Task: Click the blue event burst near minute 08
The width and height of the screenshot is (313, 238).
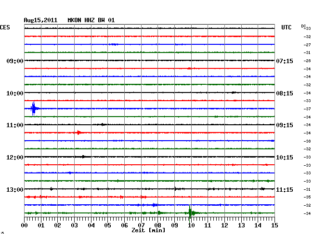Action: point(154,205)
